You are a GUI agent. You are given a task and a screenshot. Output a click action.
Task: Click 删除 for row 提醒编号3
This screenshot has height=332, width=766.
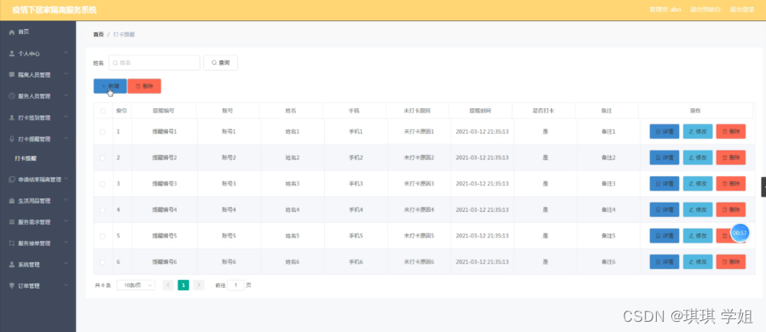(x=730, y=184)
